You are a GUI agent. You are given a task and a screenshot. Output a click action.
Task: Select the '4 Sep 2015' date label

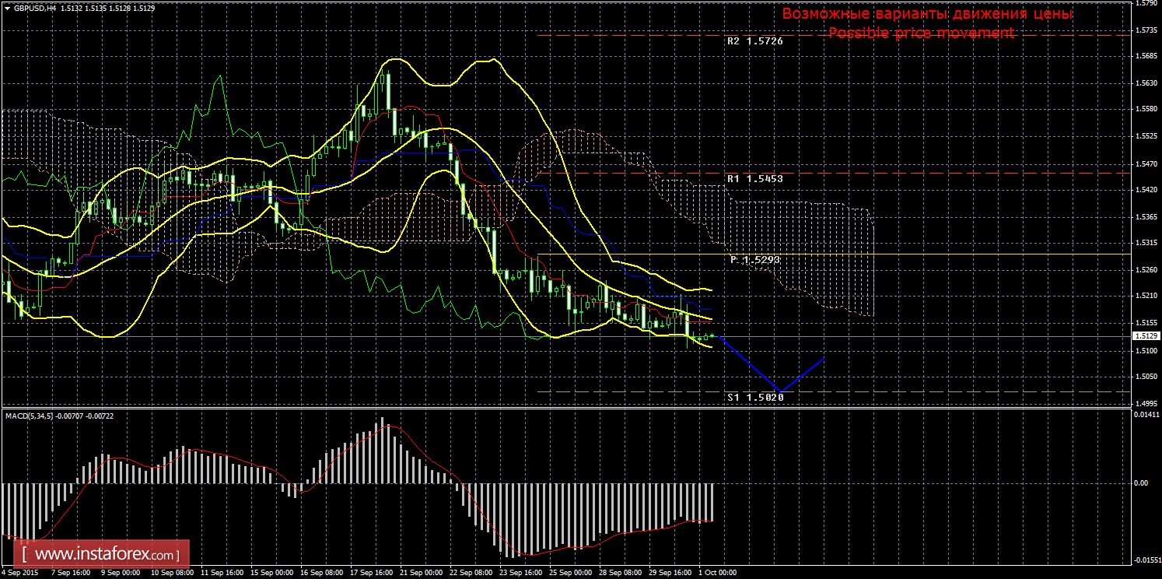click(x=21, y=572)
